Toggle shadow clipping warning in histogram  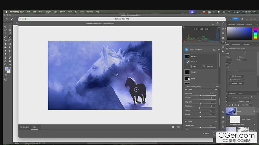pos(184,27)
